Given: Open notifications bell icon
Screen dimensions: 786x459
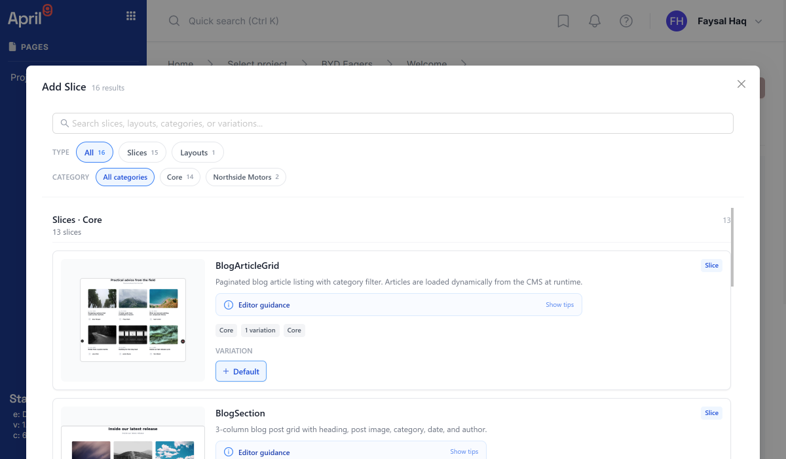Looking at the screenshot, I should click(x=595, y=21).
